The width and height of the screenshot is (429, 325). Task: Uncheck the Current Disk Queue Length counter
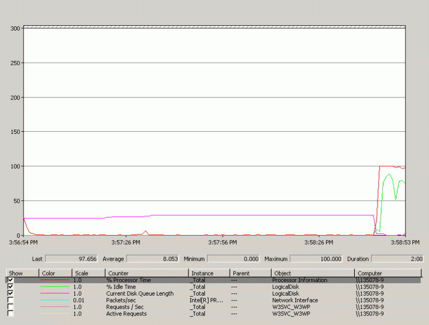point(12,293)
